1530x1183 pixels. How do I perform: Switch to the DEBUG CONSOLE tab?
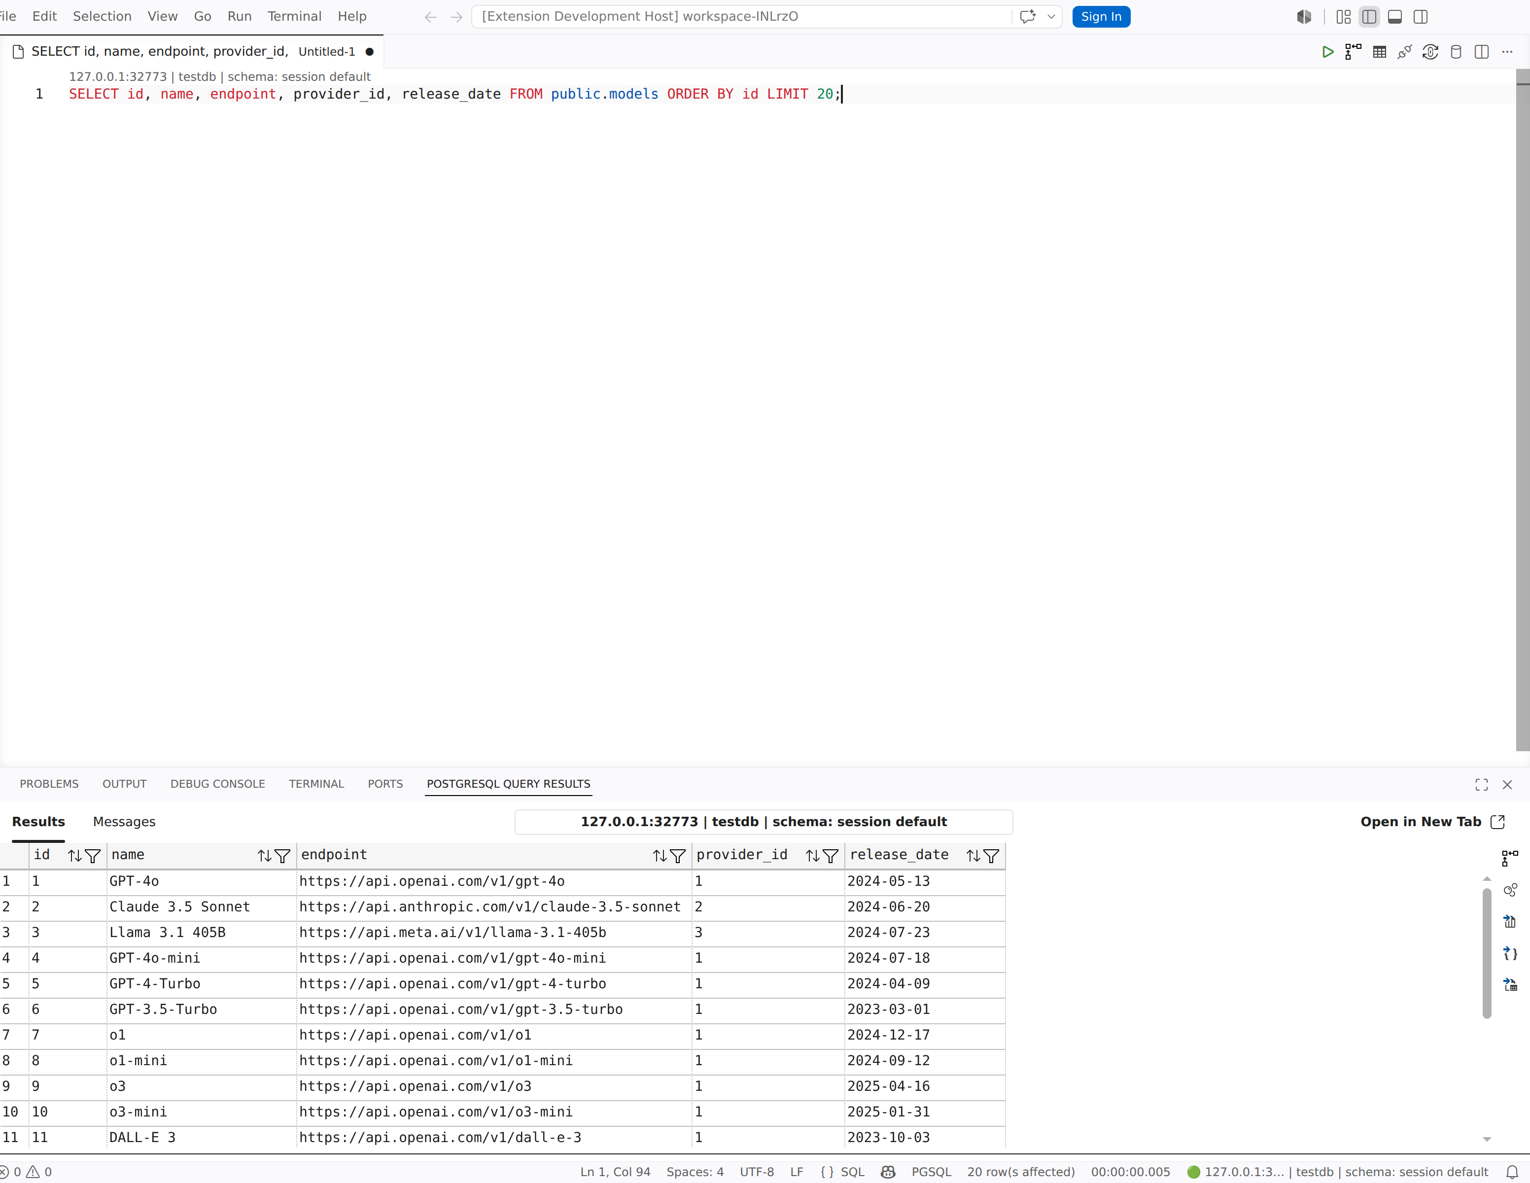click(x=218, y=784)
